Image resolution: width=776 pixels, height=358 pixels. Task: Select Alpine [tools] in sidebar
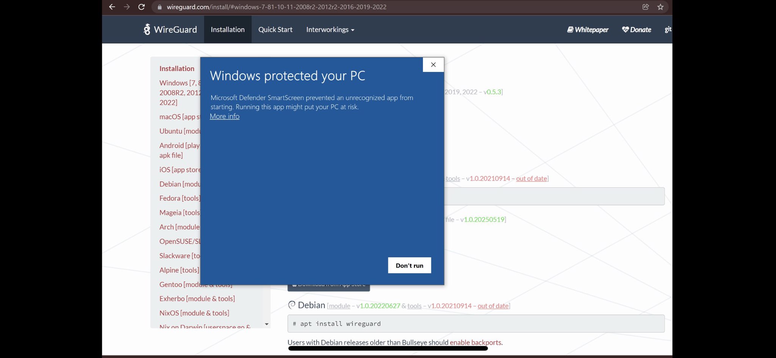click(179, 270)
